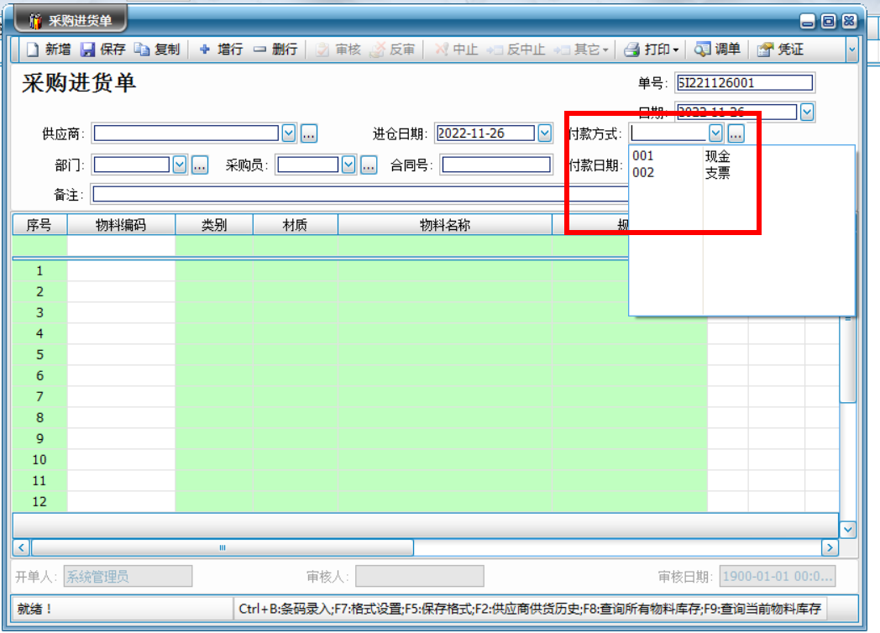The height and width of the screenshot is (633, 880).
Task: Open the 进仓日期 date dropdown
Action: coord(544,133)
